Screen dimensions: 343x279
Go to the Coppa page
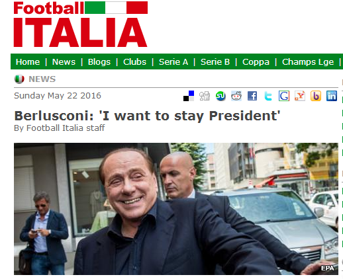click(256, 62)
